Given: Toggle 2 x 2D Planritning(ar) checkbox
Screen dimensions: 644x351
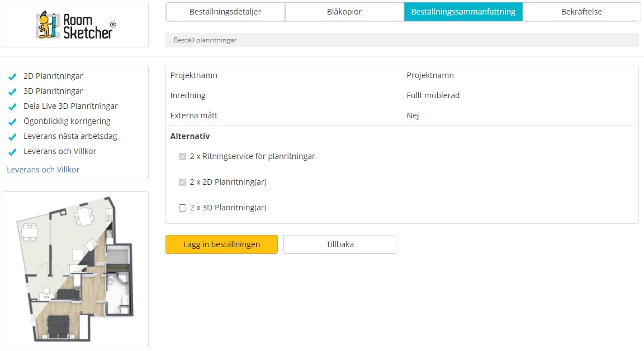Looking at the screenshot, I should (x=182, y=182).
